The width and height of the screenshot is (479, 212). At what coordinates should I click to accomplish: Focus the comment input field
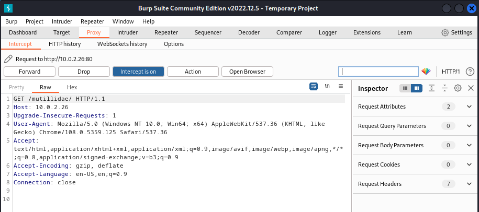(378, 72)
